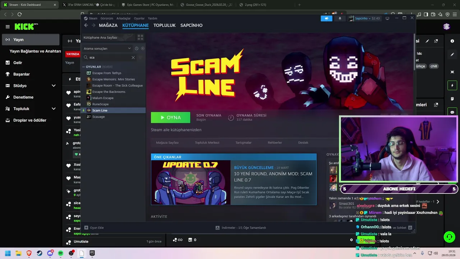
Task: Open the Yardım menu in Steam
Action: coord(152,18)
